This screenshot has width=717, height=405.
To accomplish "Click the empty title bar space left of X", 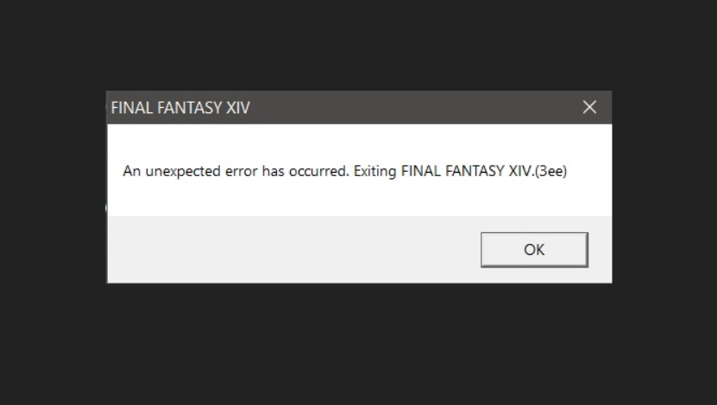I will 412,107.
